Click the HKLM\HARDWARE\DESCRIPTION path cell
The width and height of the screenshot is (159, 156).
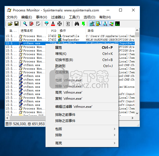pos(110,40)
